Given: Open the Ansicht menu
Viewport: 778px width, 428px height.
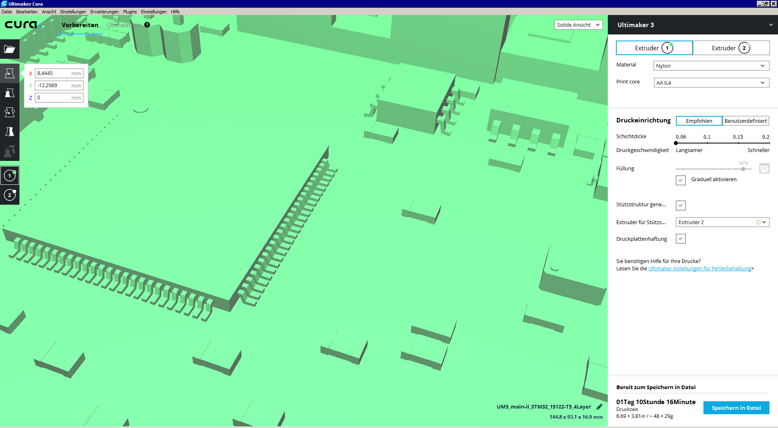Looking at the screenshot, I should click(x=49, y=12).
